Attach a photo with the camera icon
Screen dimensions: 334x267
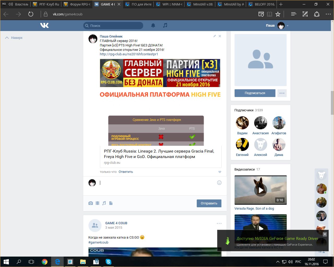(91, 203)
